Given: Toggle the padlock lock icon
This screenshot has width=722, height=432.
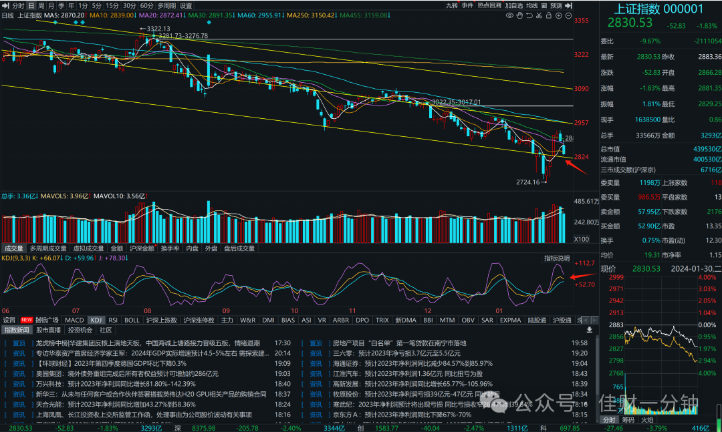Looking at the screenshot, I should (x=548, y=15).
